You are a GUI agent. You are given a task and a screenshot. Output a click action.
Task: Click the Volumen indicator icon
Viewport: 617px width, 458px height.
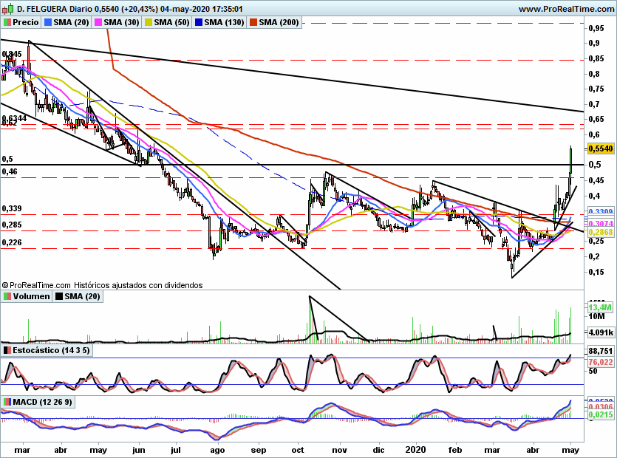pyautogui.click(x=7, y=296)
